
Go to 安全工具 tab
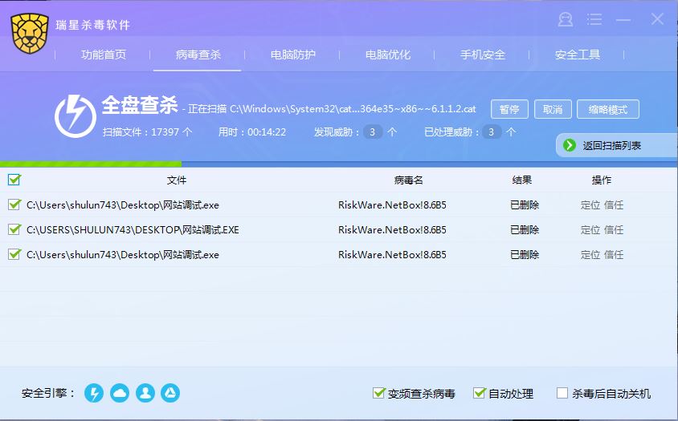[x=578, y=55]
